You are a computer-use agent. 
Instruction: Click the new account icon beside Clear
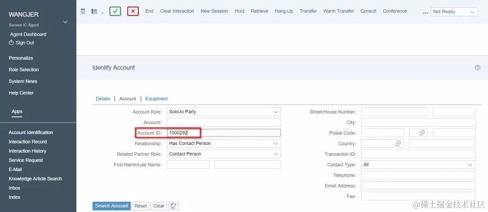pyautogui.click(x=174, y=206)
